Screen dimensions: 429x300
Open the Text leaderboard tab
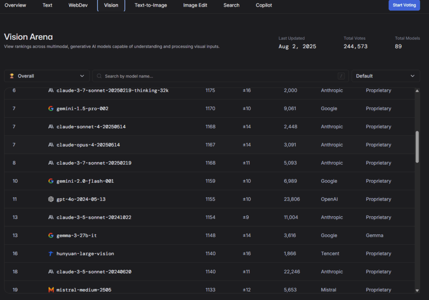point(47,5)
